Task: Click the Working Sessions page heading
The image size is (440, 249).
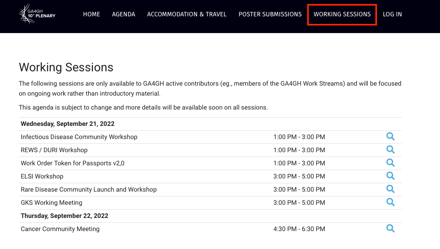Action: tap(66, 67)
